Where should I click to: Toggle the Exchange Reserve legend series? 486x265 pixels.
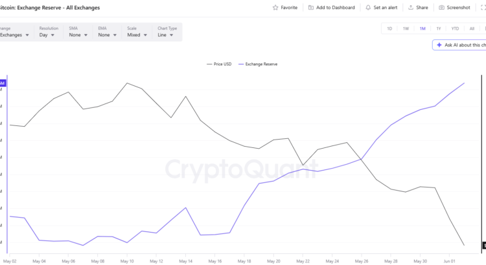[258, 64]
